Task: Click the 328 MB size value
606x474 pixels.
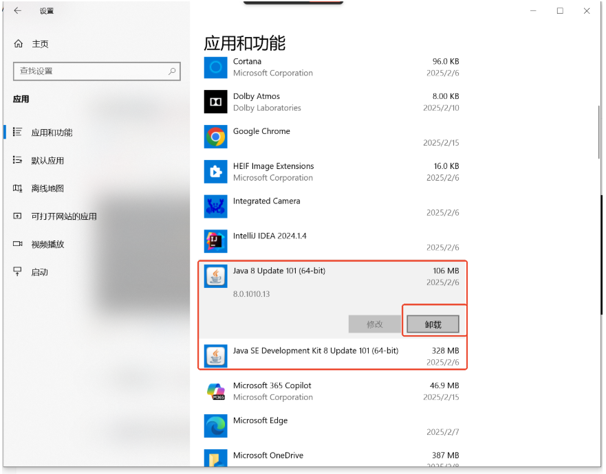Action: (x=445, y=351)
